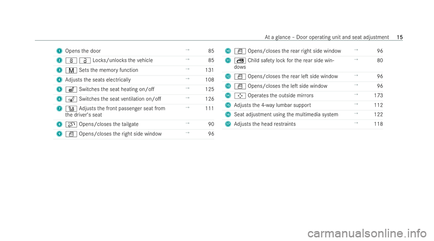
Task: Click the seat heating icon
Action: point(71,90)
